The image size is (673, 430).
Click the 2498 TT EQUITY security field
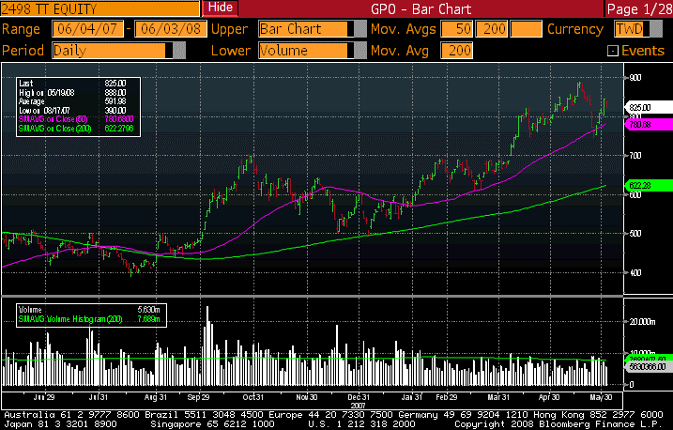pyautogui.click(x=99, y=8)
